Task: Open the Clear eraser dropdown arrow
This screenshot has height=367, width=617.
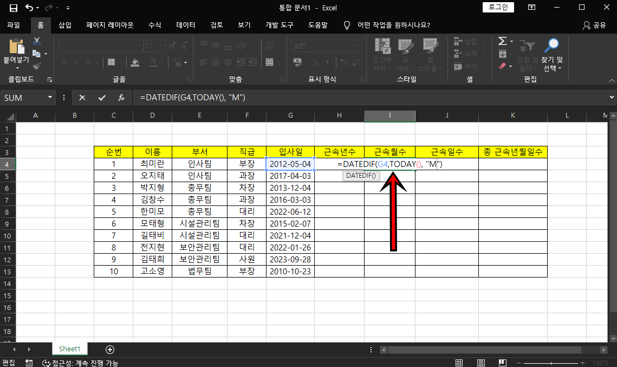Action: [511, 67]
